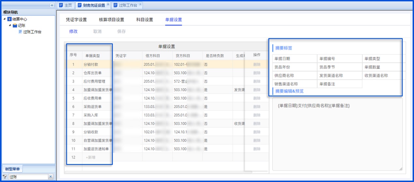This screenshot has width=414, height=182.
Task: Close the 过账工作台 tab
Action: 140,4
